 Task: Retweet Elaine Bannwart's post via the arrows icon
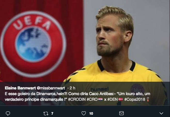pyautogui.click(x=46, y=113)
